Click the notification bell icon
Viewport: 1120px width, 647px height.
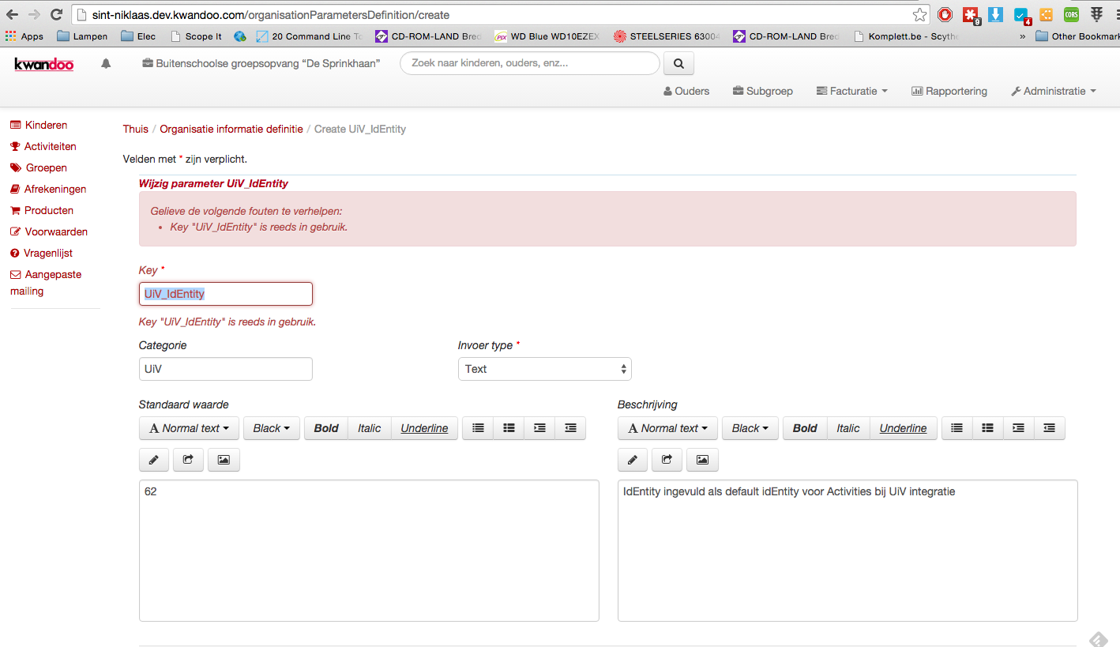coord(106,64)
